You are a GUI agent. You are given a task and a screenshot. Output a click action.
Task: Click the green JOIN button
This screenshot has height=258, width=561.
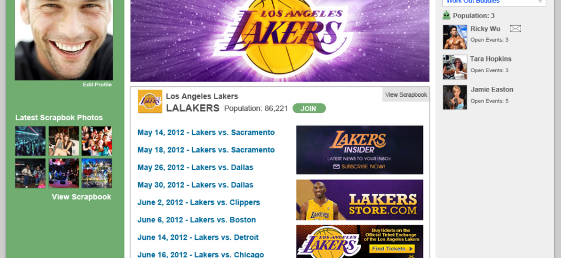click(309, 108)
